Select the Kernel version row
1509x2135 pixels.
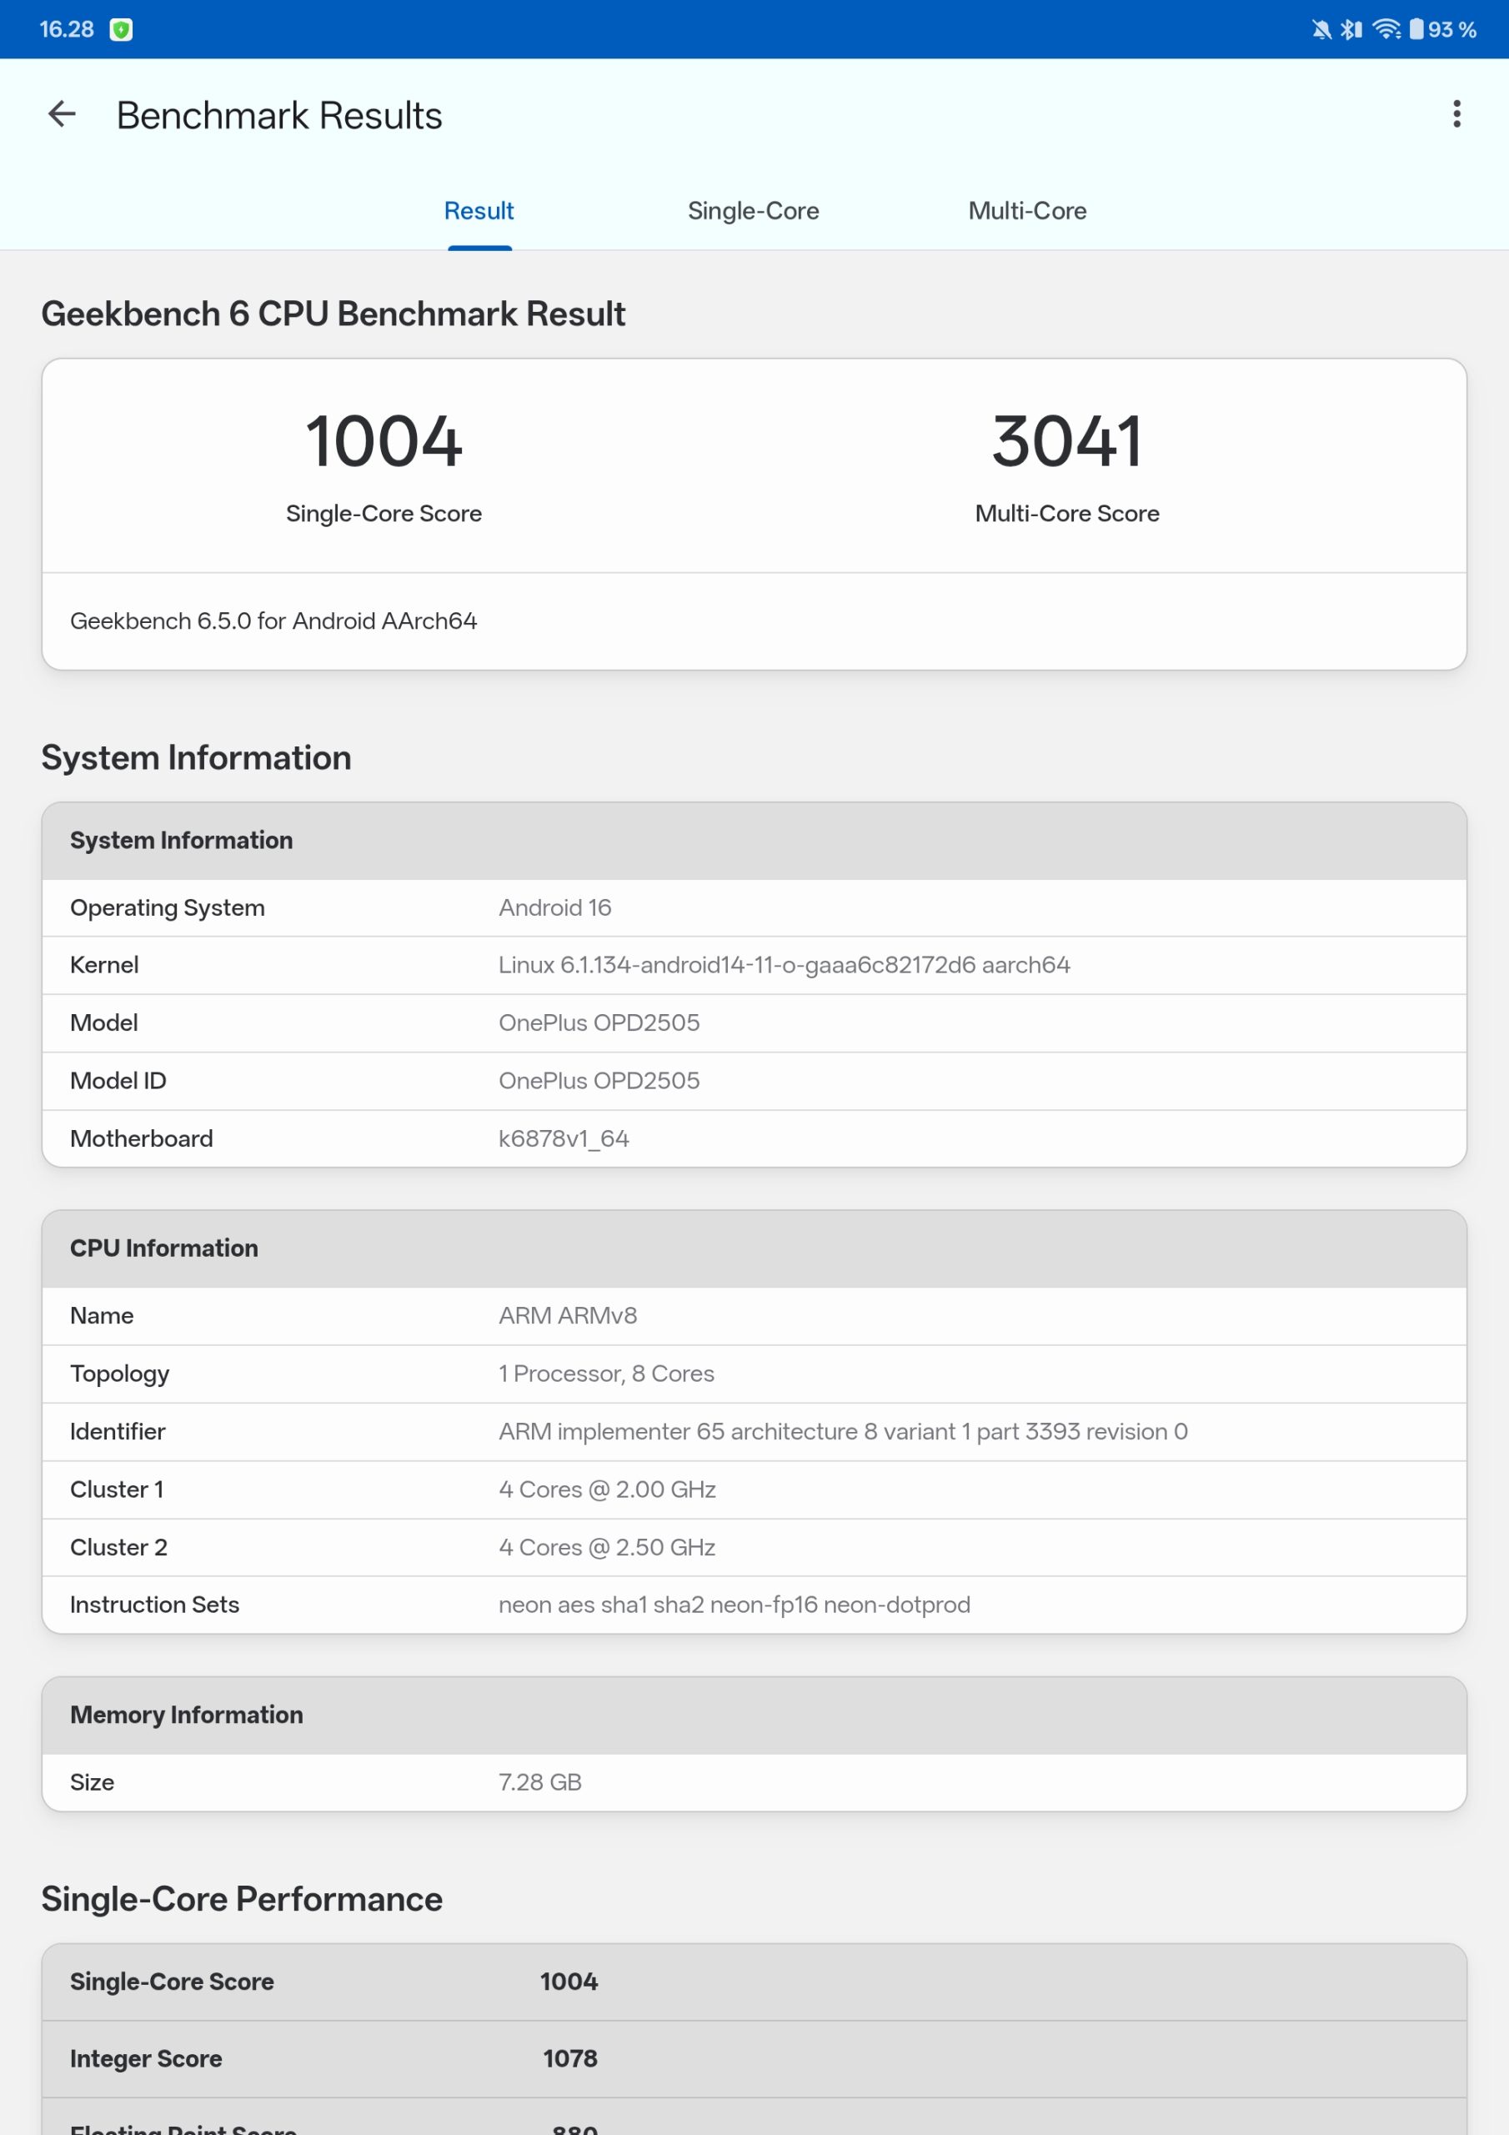[753, 965]
